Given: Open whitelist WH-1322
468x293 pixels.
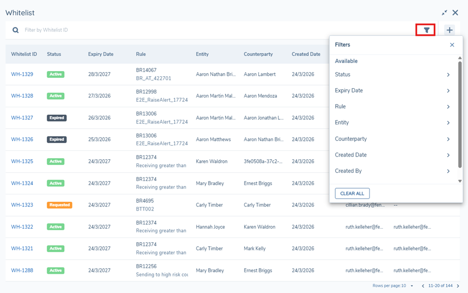Looking at the screenshot, I should click(x=22, y=227).
